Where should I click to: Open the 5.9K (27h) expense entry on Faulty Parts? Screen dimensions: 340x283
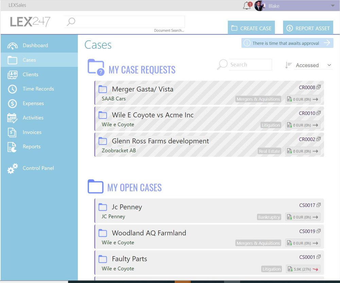(302, 269)
